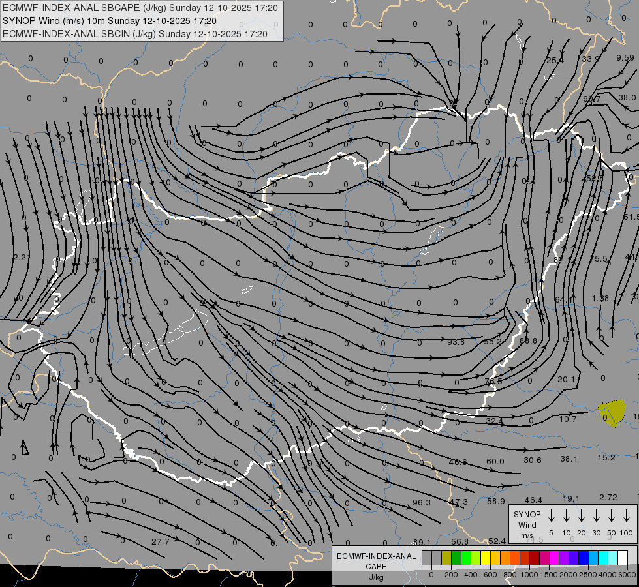Click the 2000 tick label in CAPE legend

[x=568, y=575]
